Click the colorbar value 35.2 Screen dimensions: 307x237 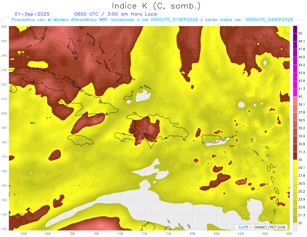click(301, 128)
